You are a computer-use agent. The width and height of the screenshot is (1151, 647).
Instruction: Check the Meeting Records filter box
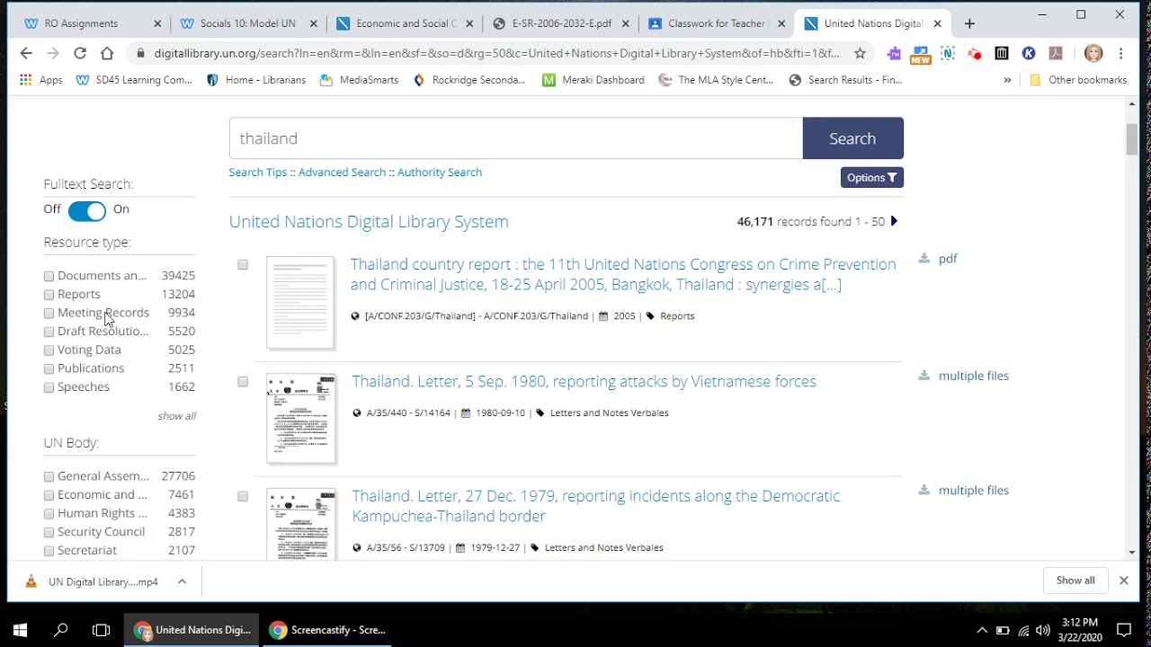click(49, 314)
